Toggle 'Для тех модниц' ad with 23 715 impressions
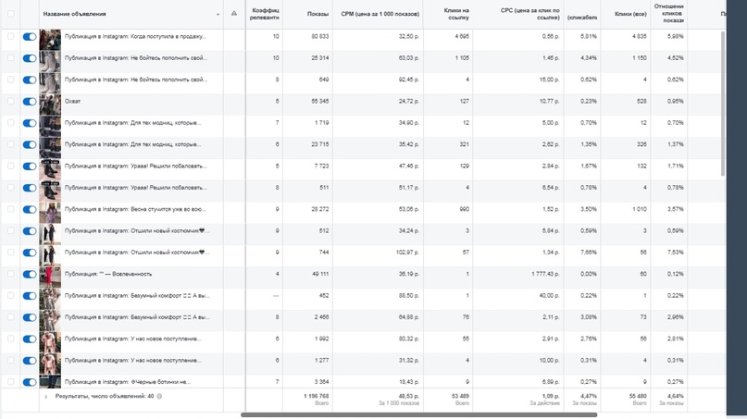This screenshot has height=419, width=747. coord(29,144)
